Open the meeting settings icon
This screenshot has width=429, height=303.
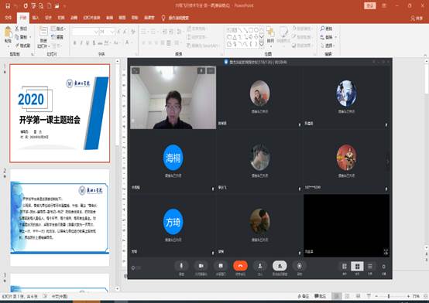point(383,267)
